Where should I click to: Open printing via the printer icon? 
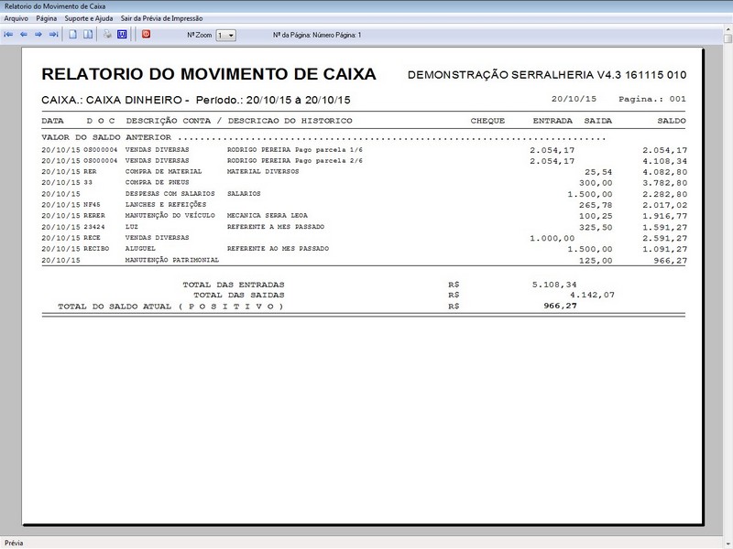pos(106,34)
